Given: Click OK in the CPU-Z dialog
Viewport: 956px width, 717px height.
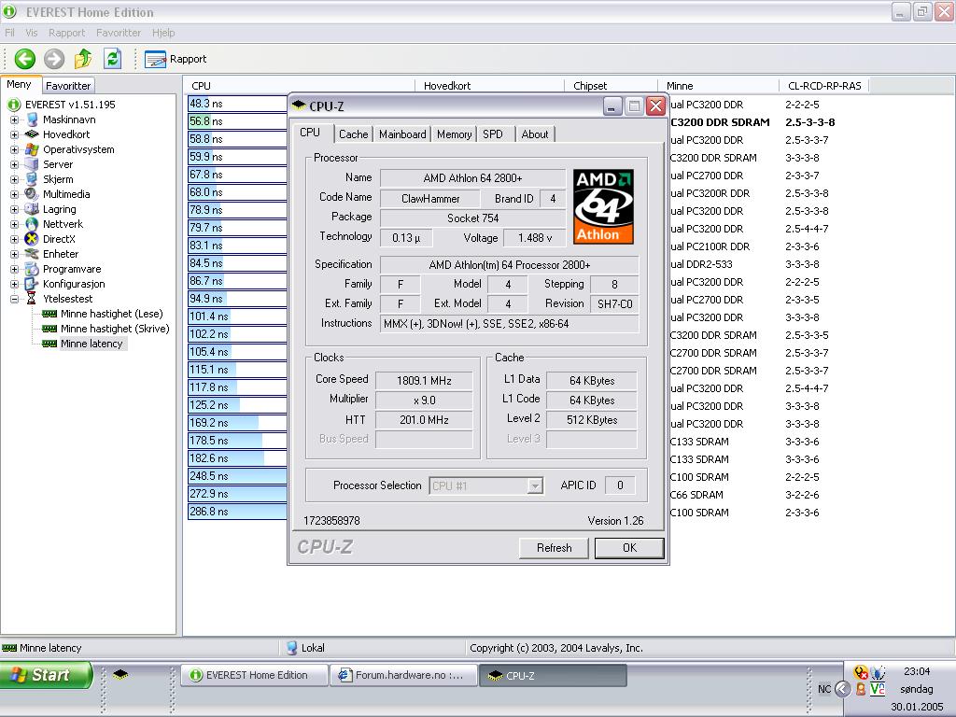Looking at the screenshot, I should (629, 547).
